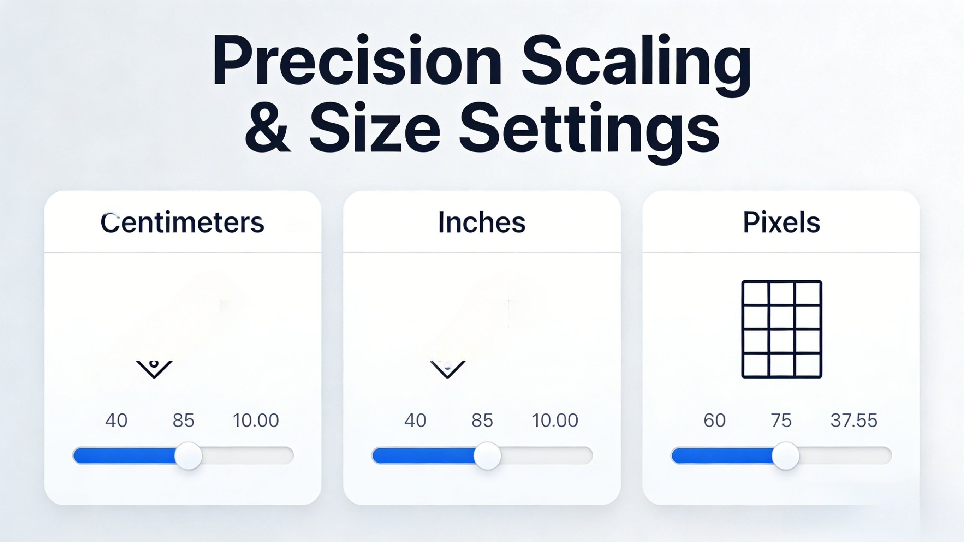Click the 75 value in the Pixels card
This screenshot has width=964, height=542.
pyautogui.click(x=781, y=420)
